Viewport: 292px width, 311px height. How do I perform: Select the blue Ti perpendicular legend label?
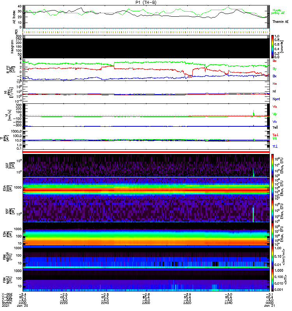pos(275,147)
